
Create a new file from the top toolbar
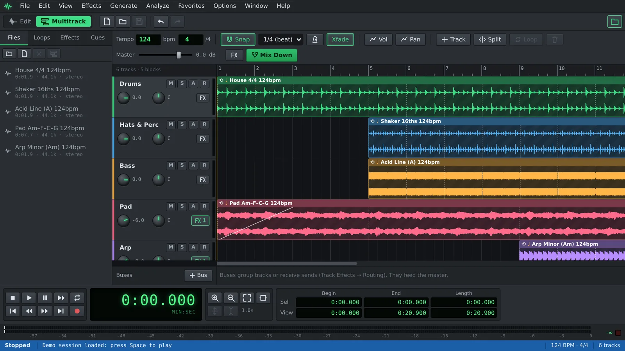point(107,21)
